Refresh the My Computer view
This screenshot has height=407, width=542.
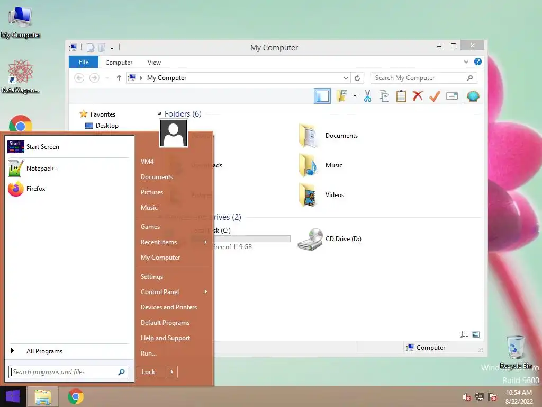coord(357,78)
